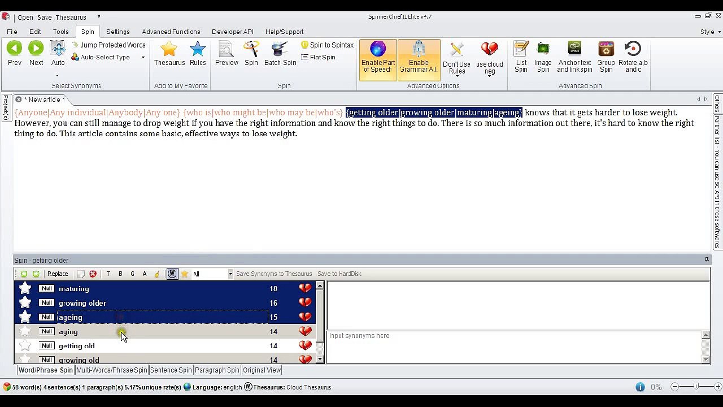Click the red delete icon in Spin toolbar
Image resolution: width=723 pixels, height=407 pixels.
(x=93, y=274)
